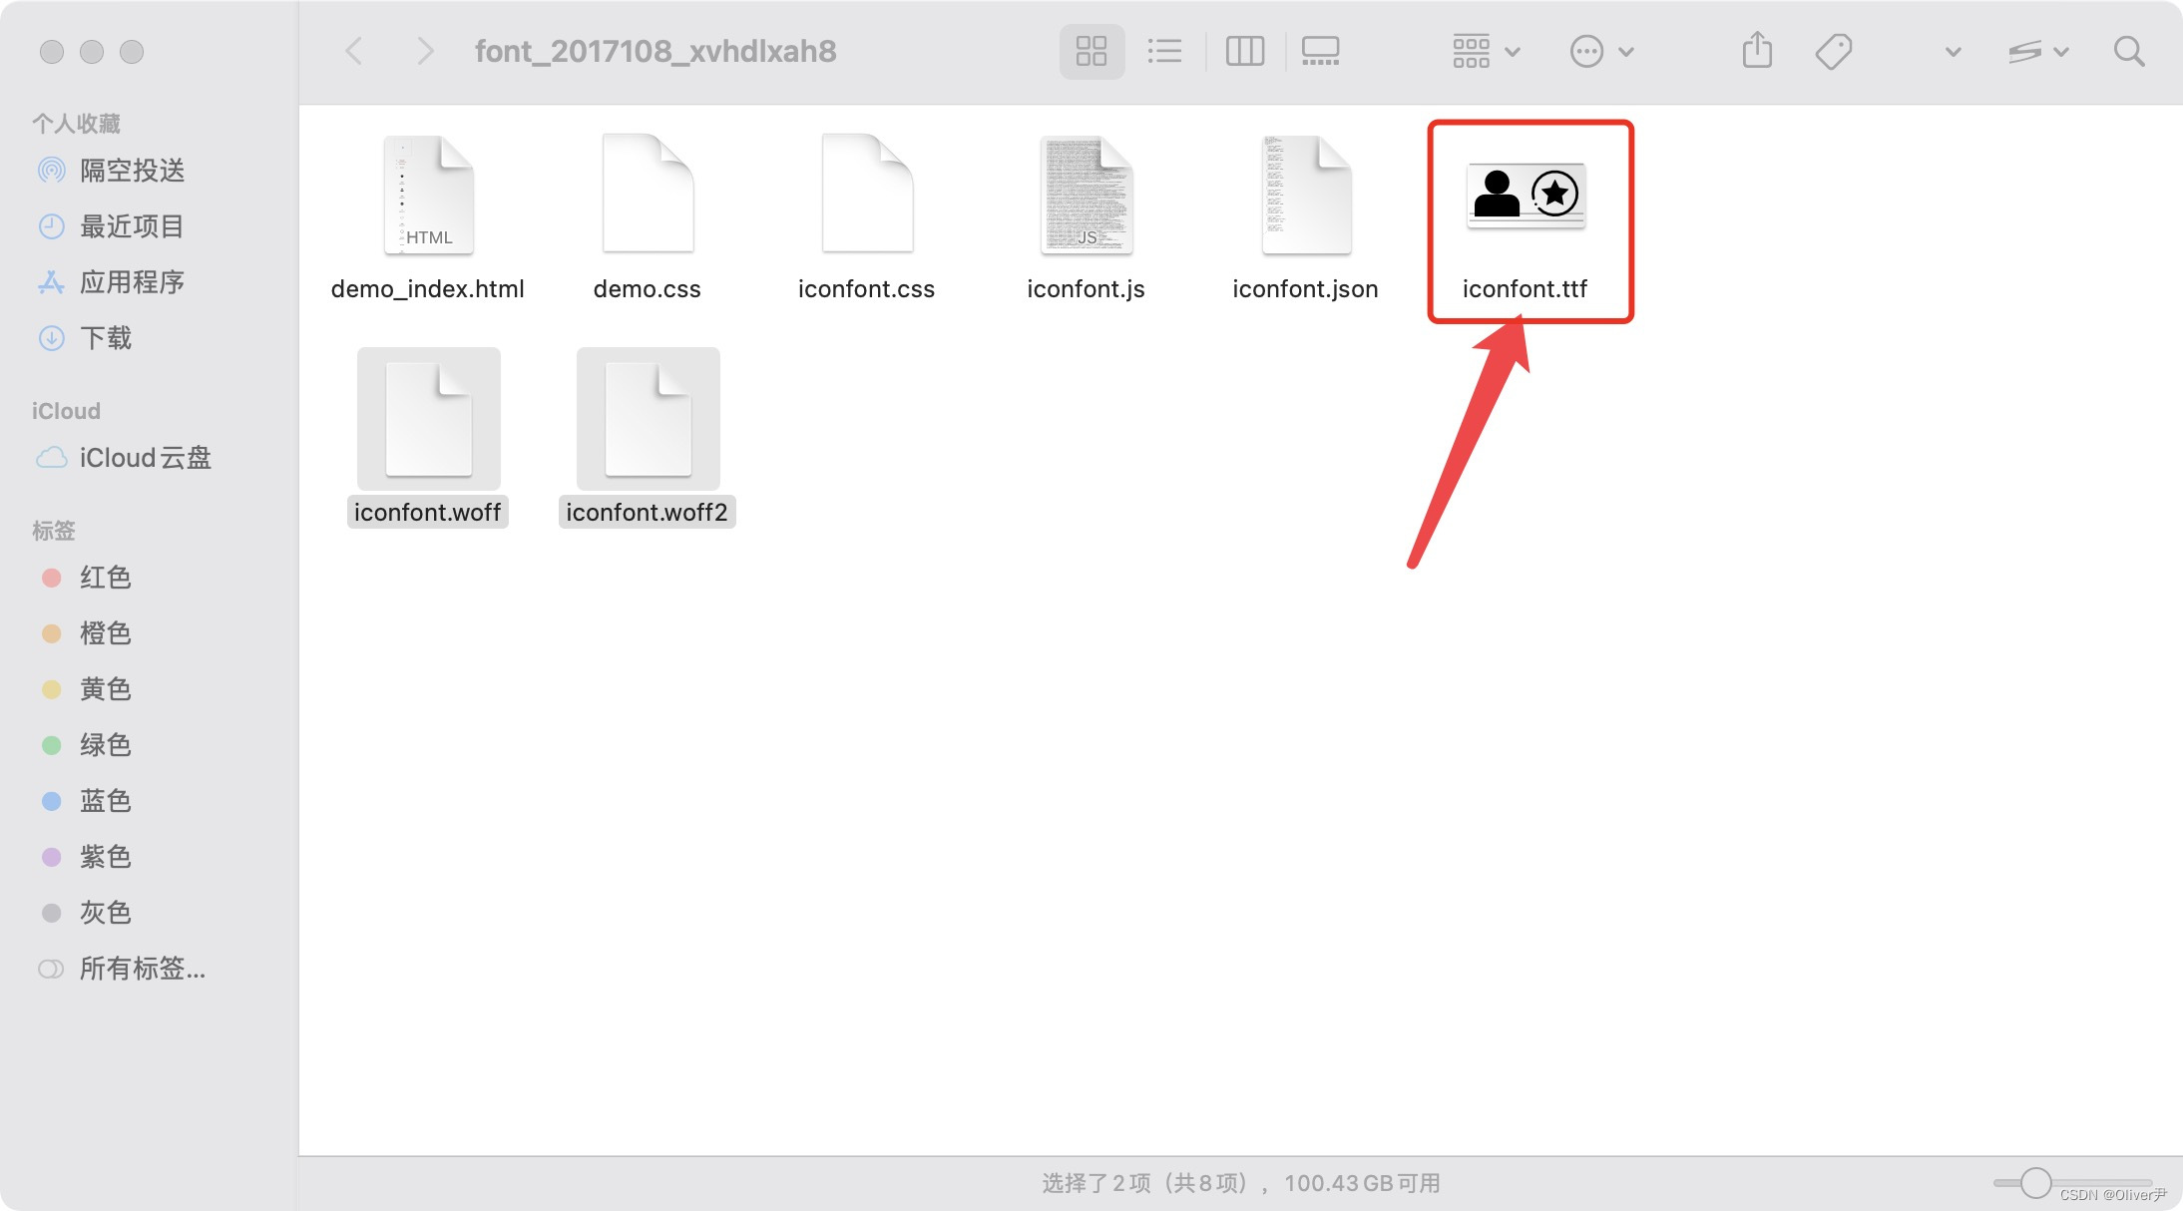The image size is (2183, 1211).
Task: Zoom the Finder window to full screen
Action: click(132, 51)
